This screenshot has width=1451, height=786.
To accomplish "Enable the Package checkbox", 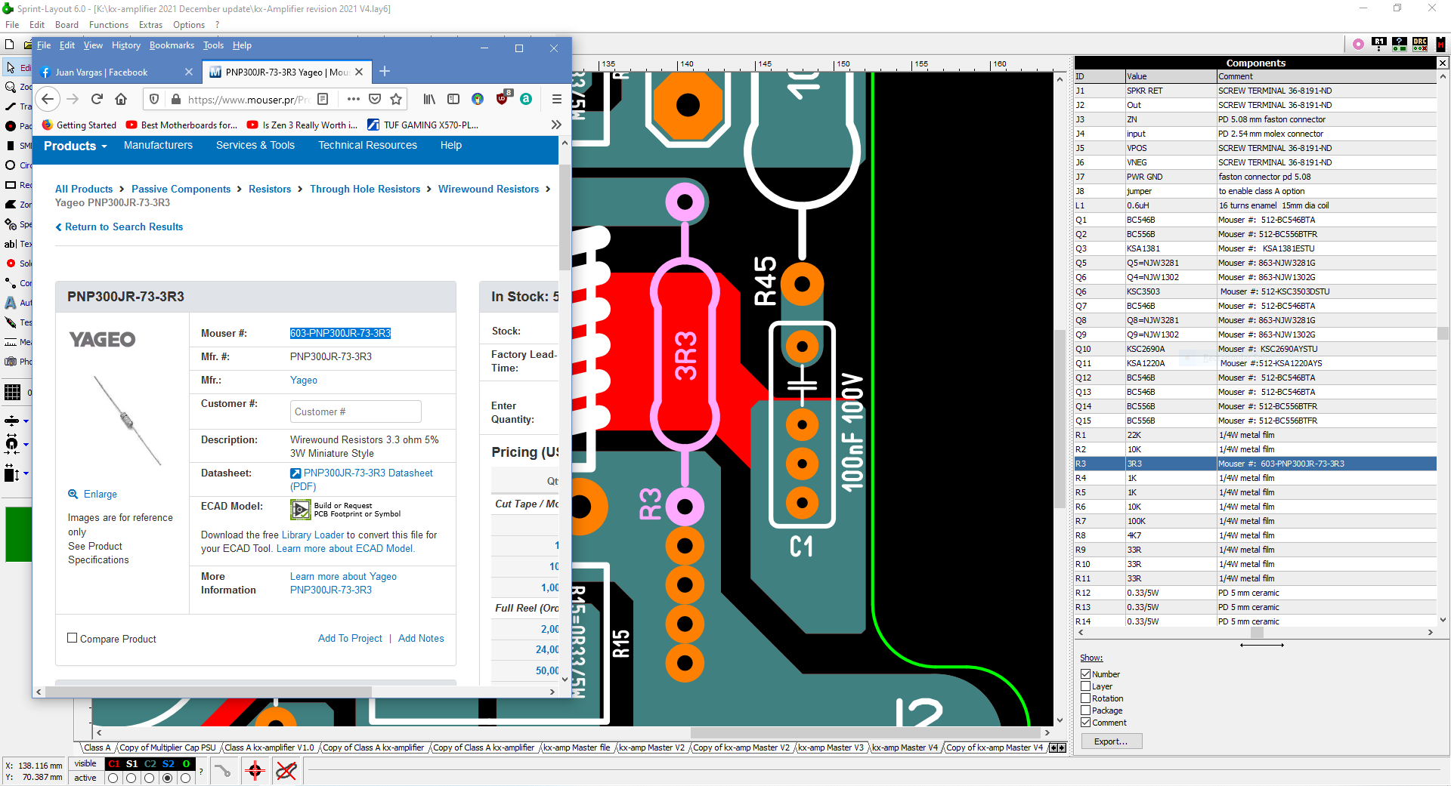I will click(x=1085, y=710).
